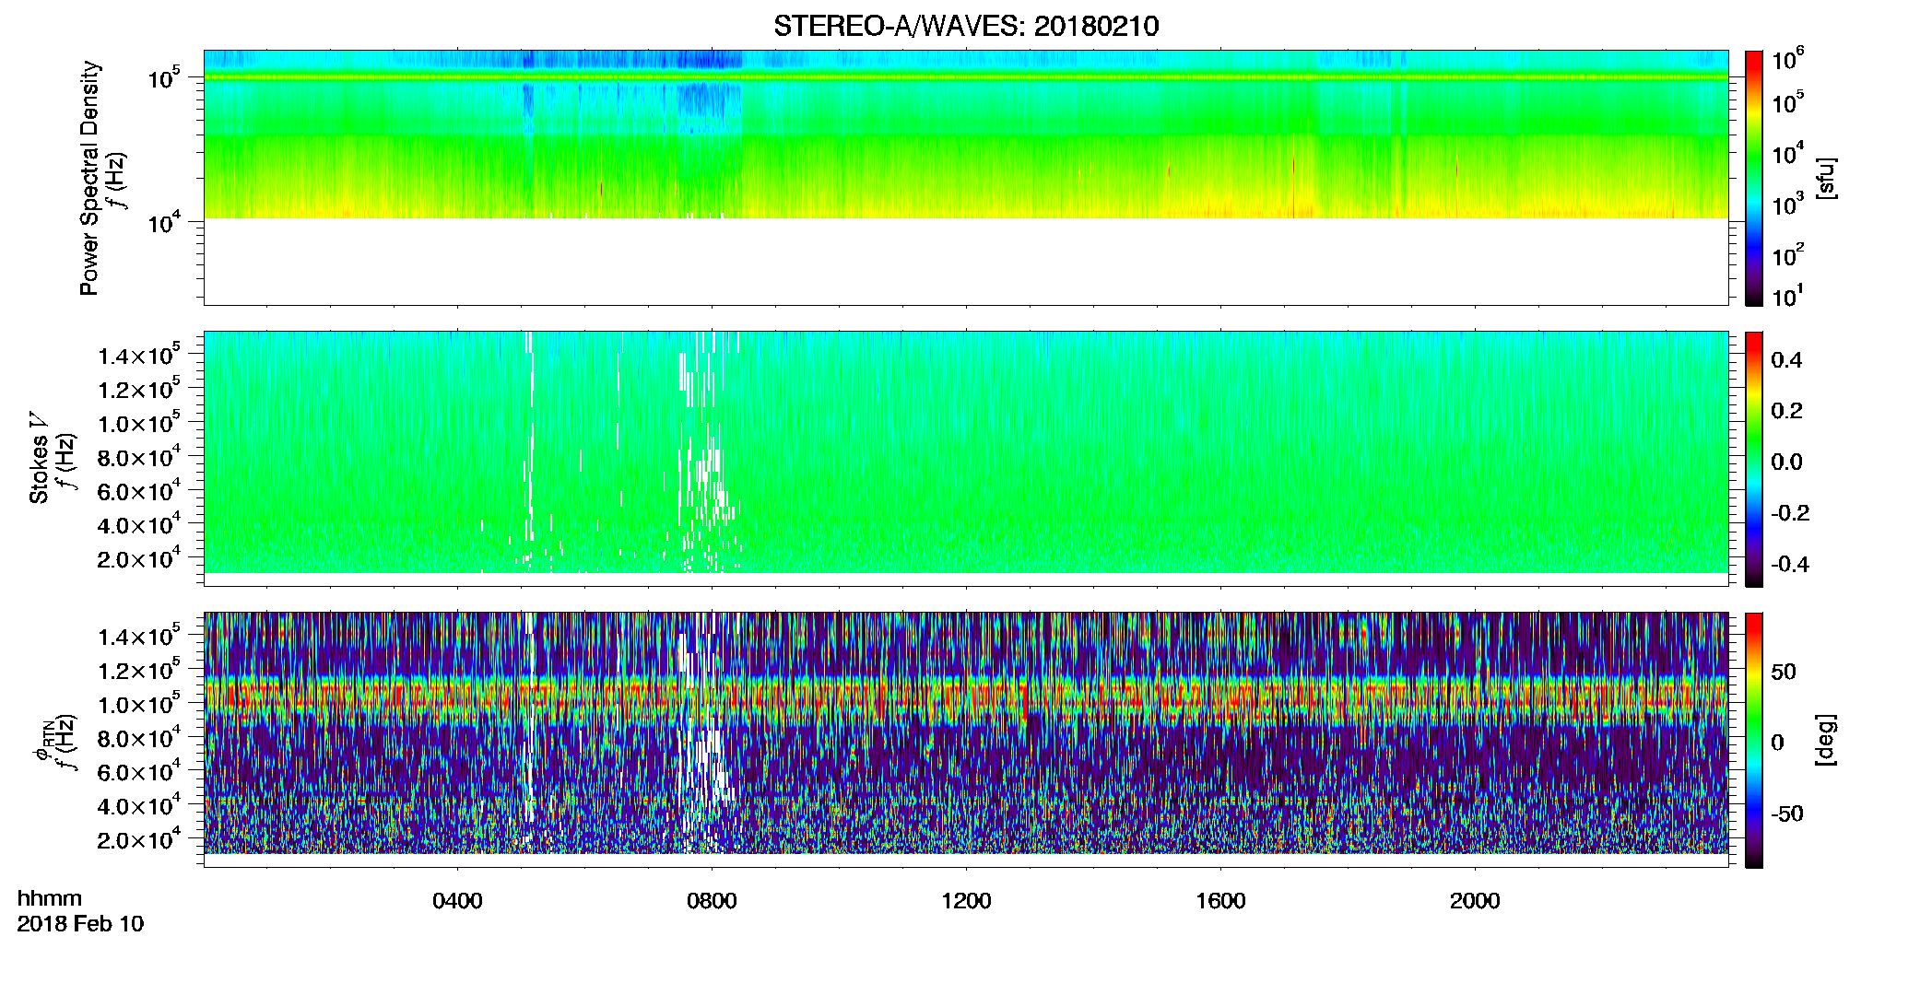1932x995 pixels.
Task: Click the 2018 Feb 10 date label
Action: point(80,923)
